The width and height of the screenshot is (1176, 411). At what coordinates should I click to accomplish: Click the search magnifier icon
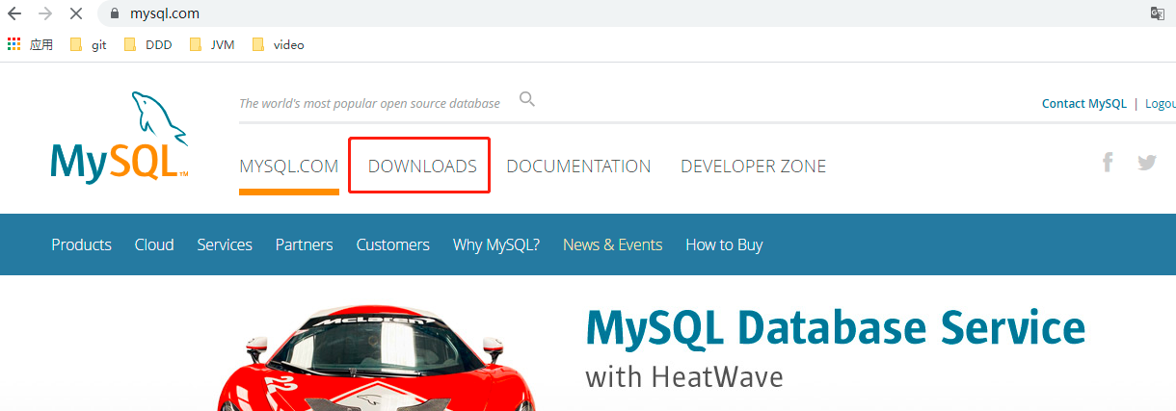tap(526, 99)
